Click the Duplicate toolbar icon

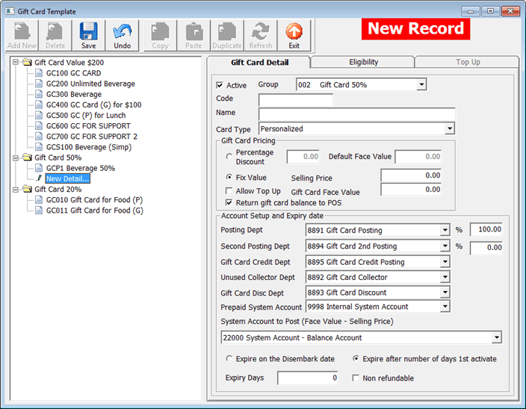coord(227,36)
